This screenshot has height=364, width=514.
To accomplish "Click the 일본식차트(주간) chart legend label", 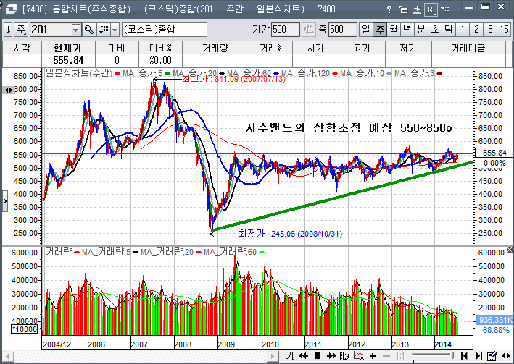I will (79, 72).
